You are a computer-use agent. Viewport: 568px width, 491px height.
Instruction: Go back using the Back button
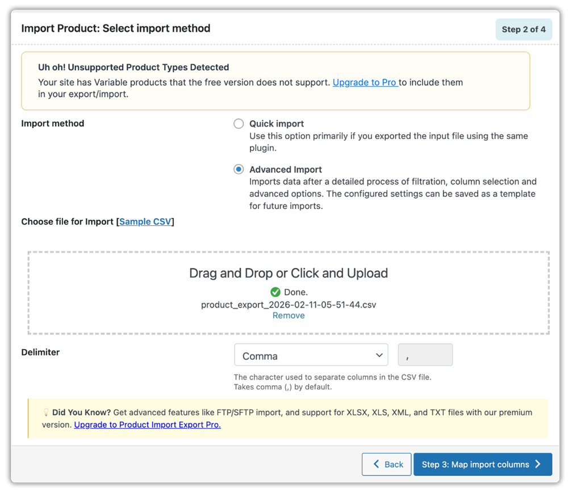[387, 464]
